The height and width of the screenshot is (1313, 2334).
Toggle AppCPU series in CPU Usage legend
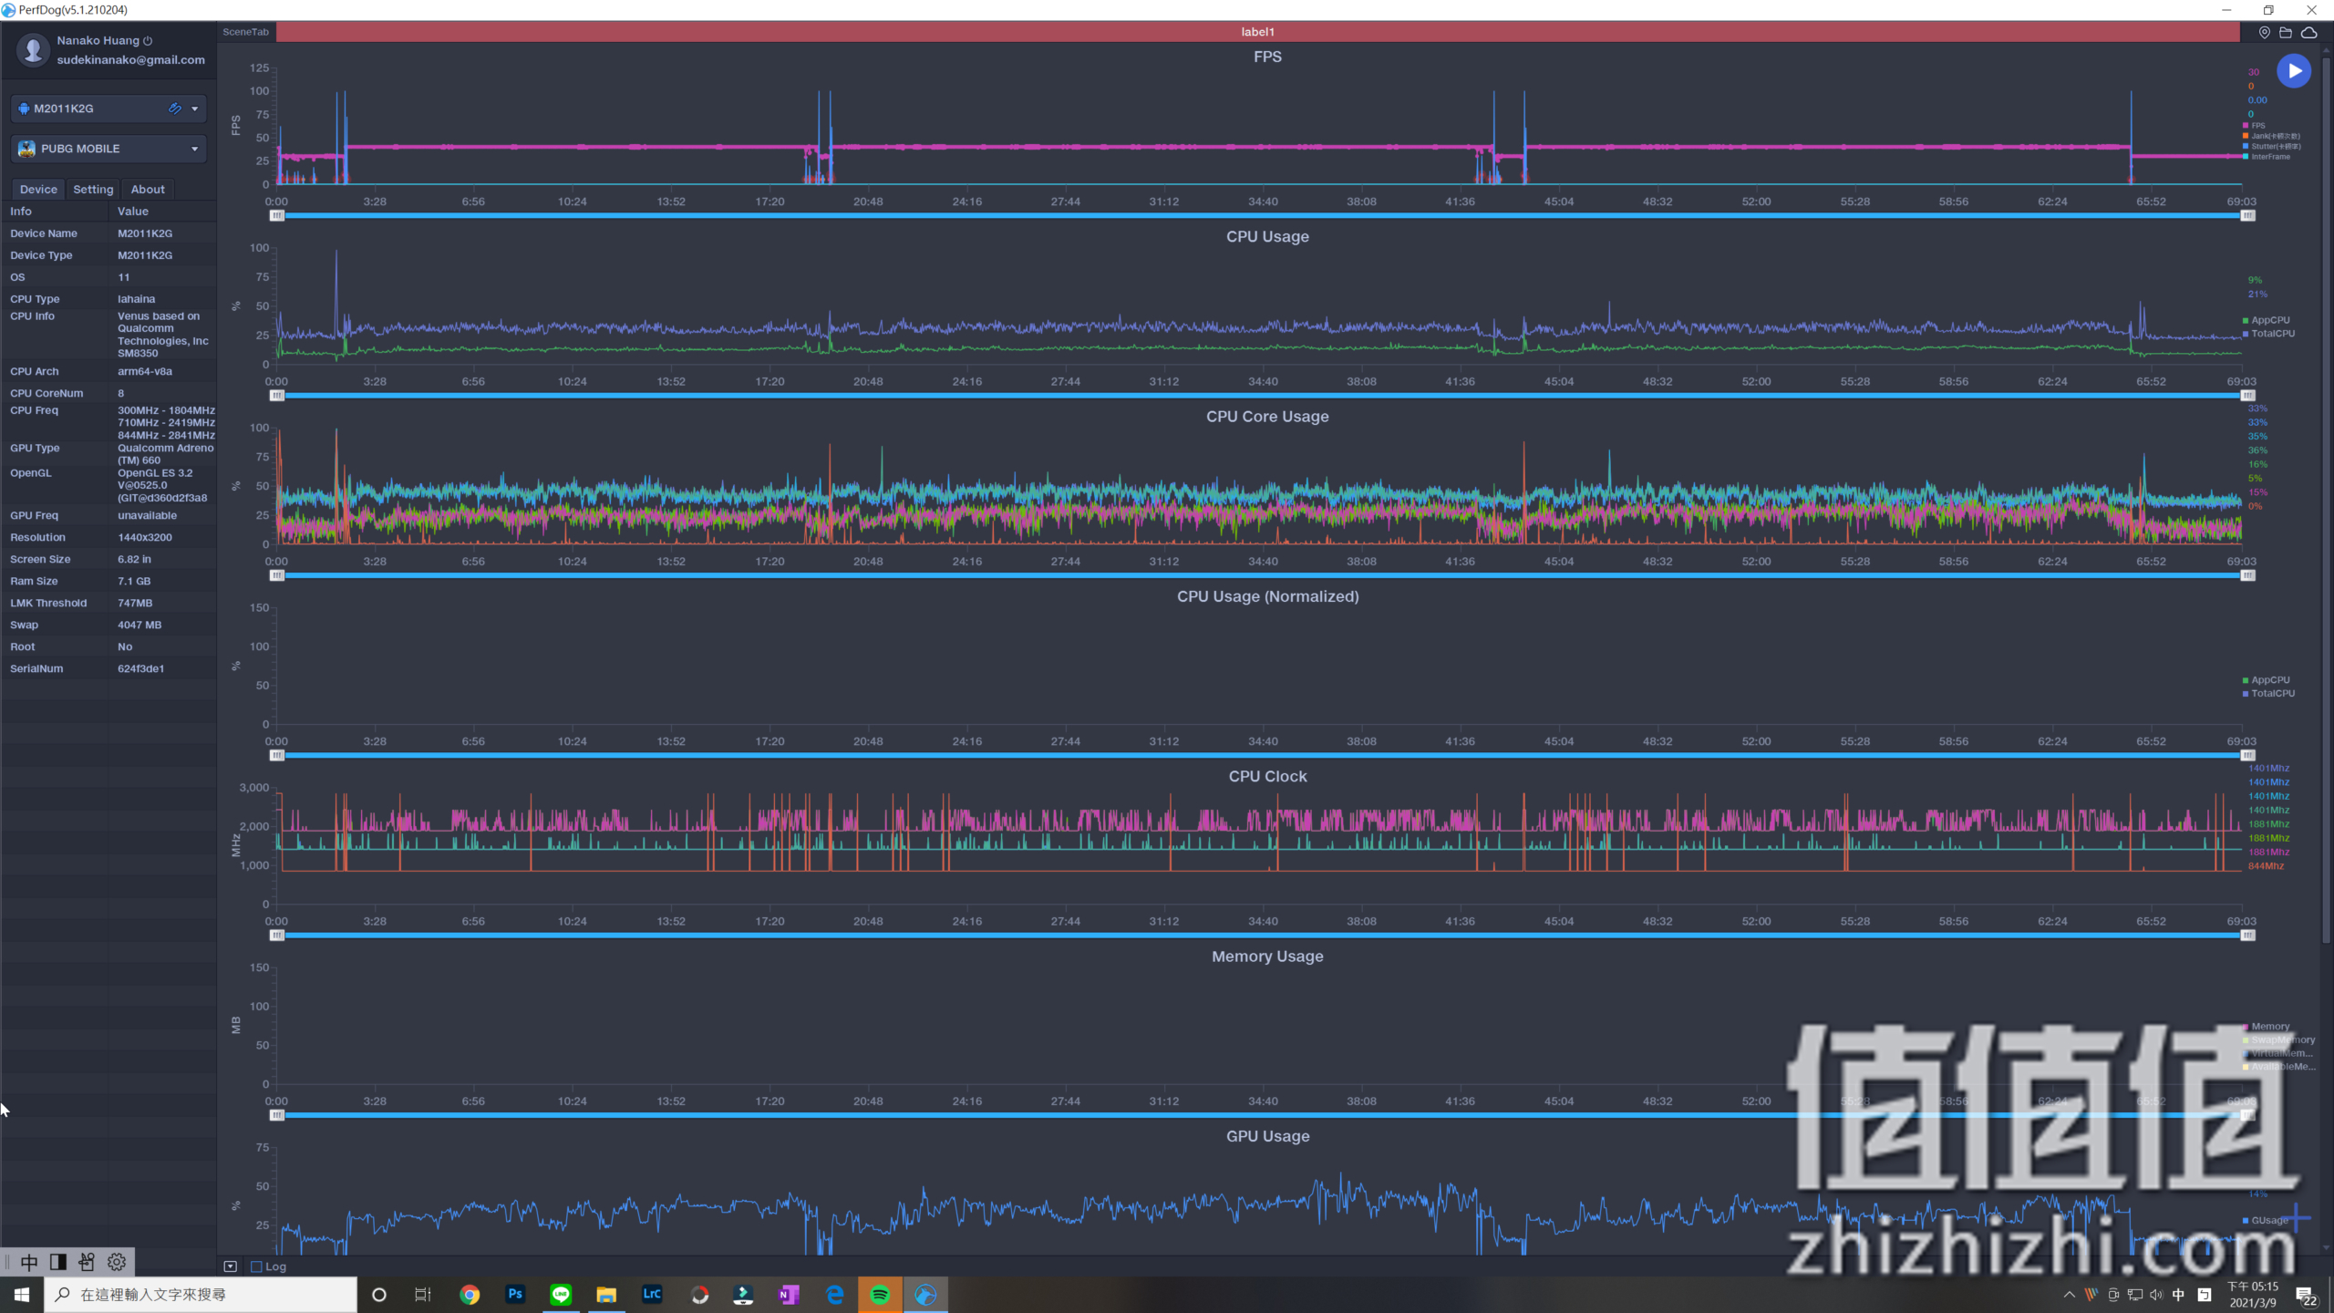tap(2266, 320)
